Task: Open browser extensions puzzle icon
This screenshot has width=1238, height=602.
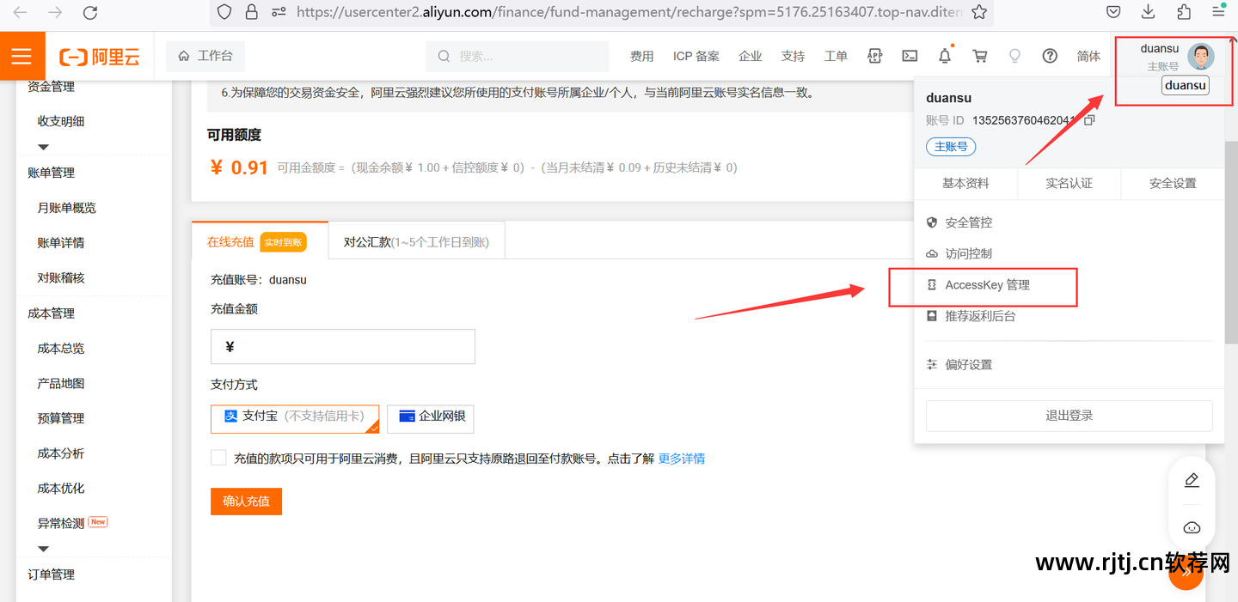Action: tap(1184, 12)
